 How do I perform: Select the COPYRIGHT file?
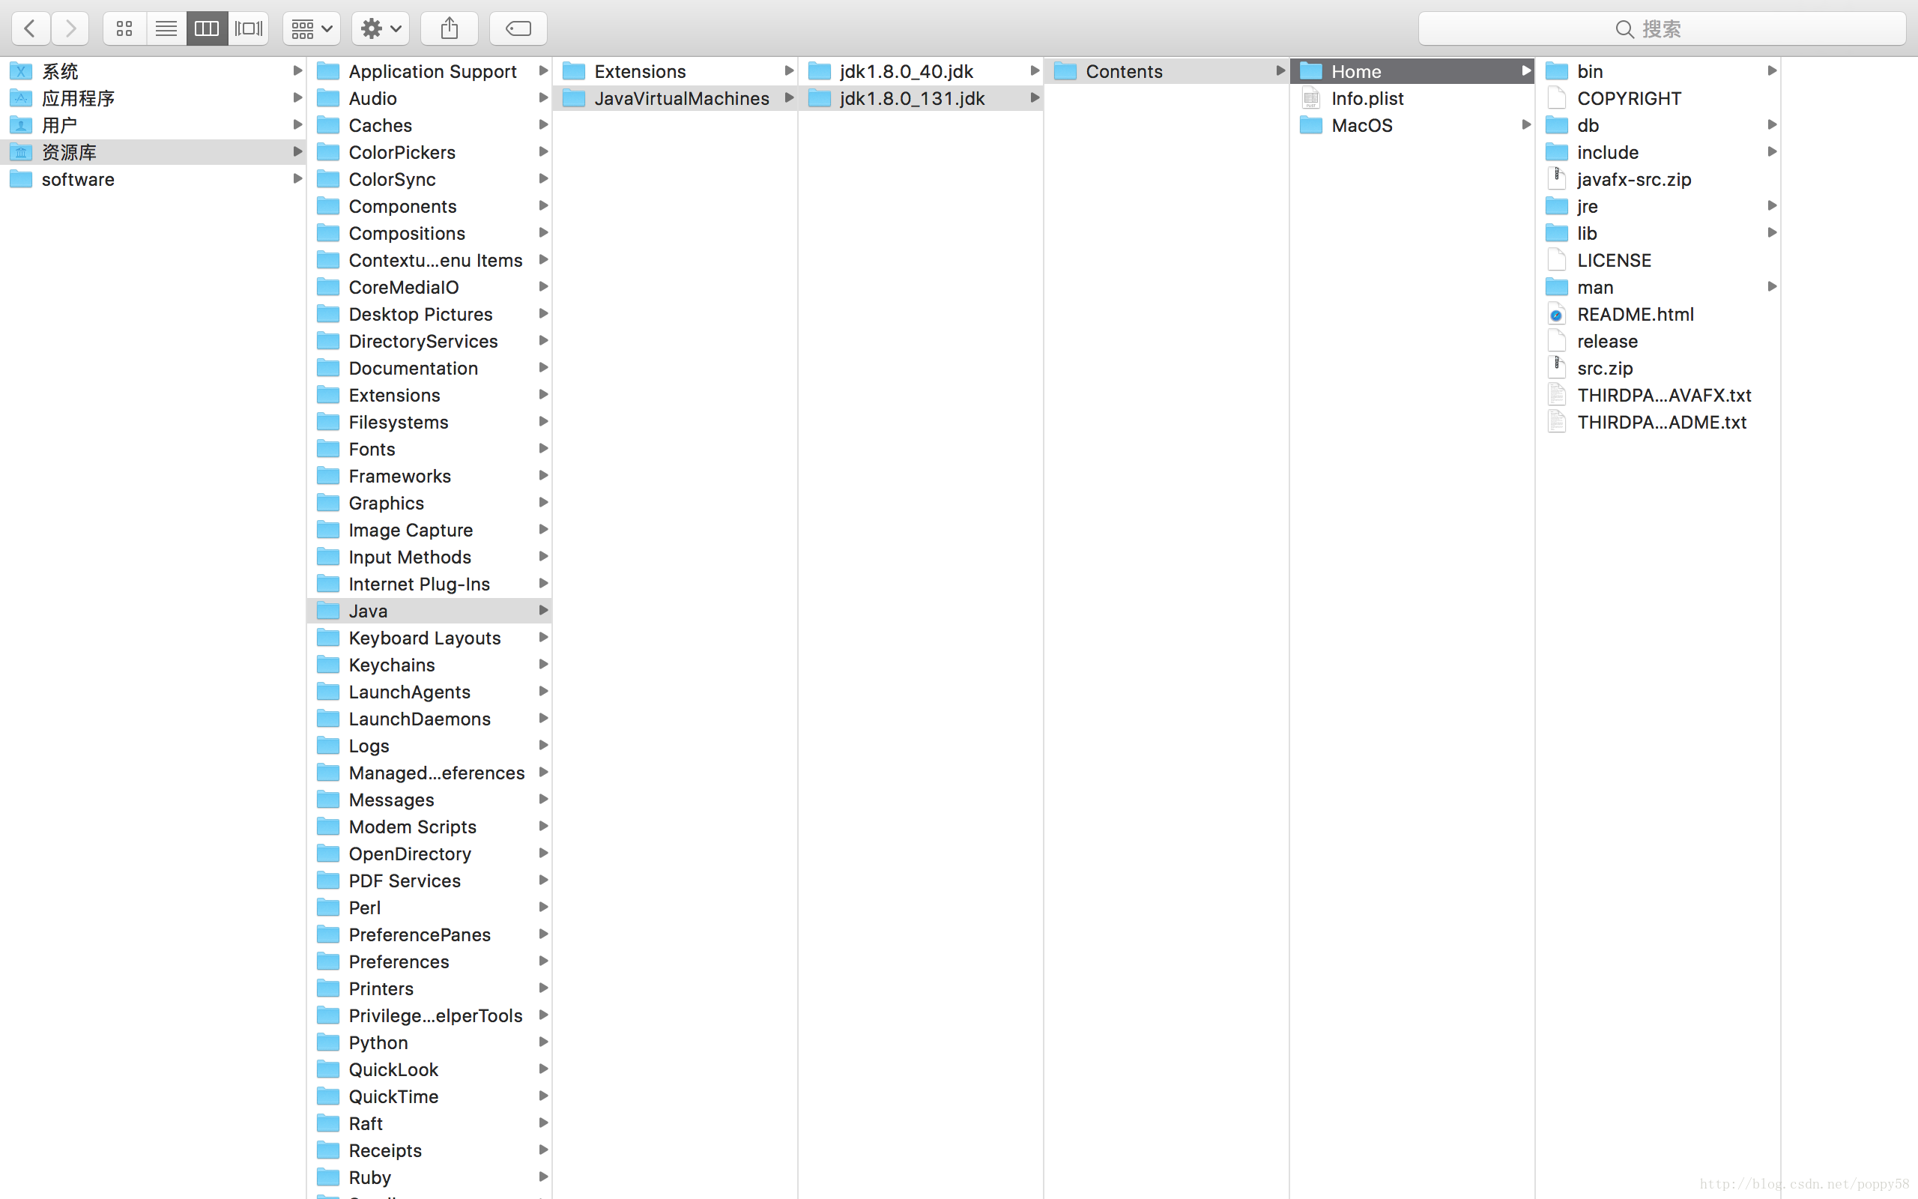(1658, 98)
